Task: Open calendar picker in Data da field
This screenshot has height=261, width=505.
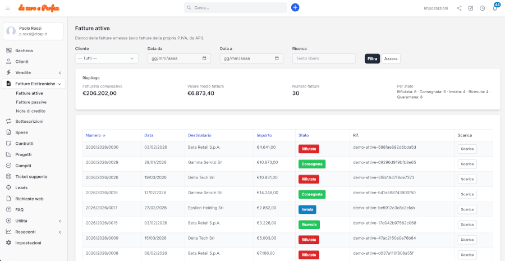Action: coord(206,58)
